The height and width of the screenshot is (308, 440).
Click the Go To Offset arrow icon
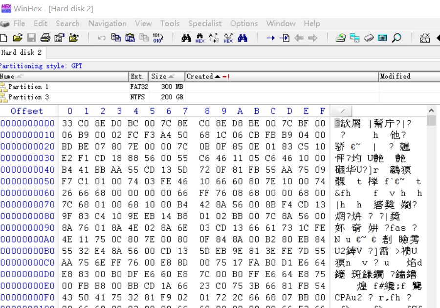270,38
